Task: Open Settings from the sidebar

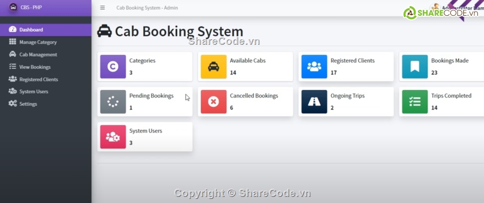Action: tap(46, 104)
